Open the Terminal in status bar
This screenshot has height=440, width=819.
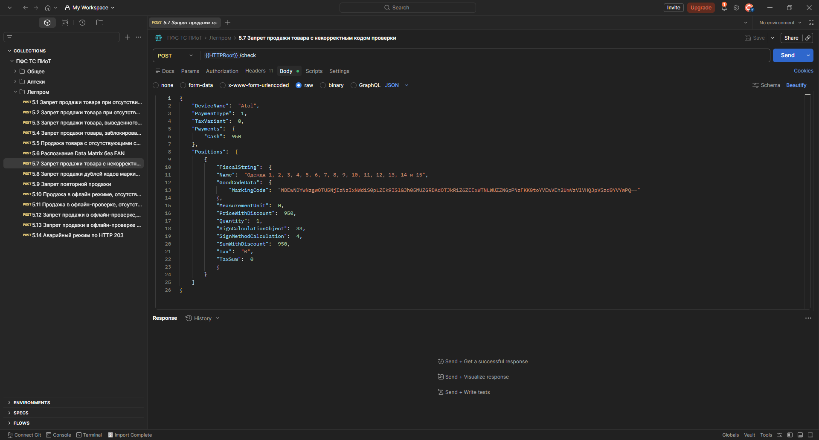pyautogui.click(x=89, y=435)
